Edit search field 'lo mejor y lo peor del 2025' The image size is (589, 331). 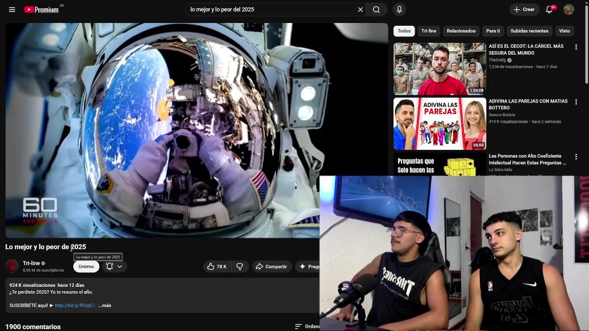[x=271, y=9]
